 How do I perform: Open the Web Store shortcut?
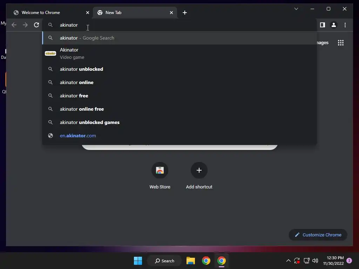coord(160,176)
